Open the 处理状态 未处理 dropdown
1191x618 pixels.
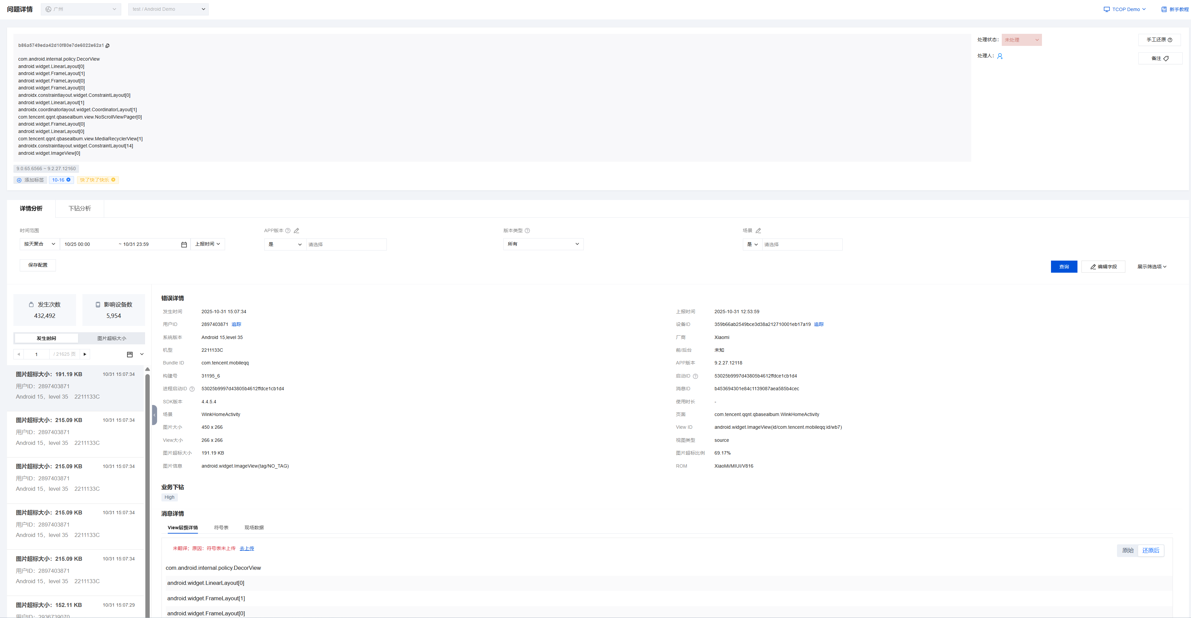[1021, 40]
